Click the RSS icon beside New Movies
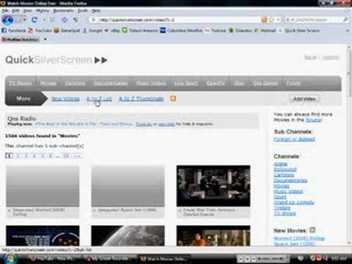The width and height of the screenshot is (352, 264). (x=312, y=230)
